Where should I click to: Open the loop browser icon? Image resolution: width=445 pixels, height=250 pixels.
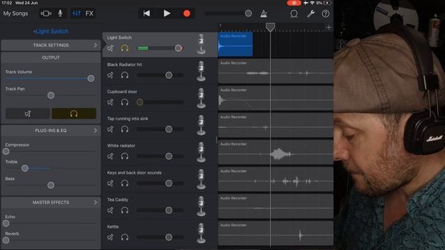[x=294, y=14]
